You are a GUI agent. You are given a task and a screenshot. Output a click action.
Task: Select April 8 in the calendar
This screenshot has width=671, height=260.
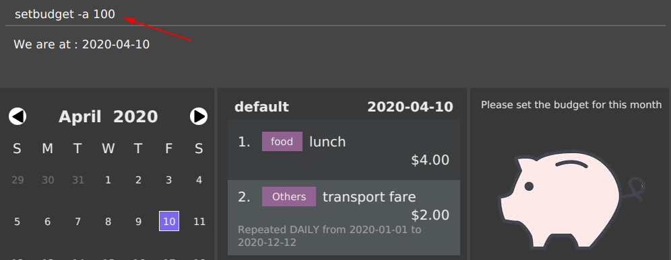(x=108, y=221)
